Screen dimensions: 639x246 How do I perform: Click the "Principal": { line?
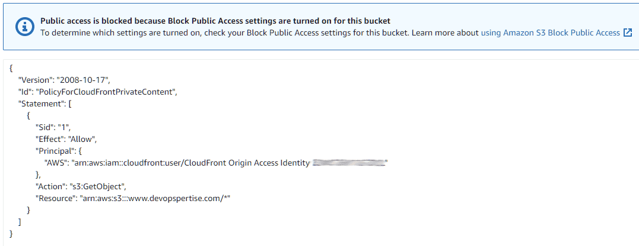coord(59,151)
